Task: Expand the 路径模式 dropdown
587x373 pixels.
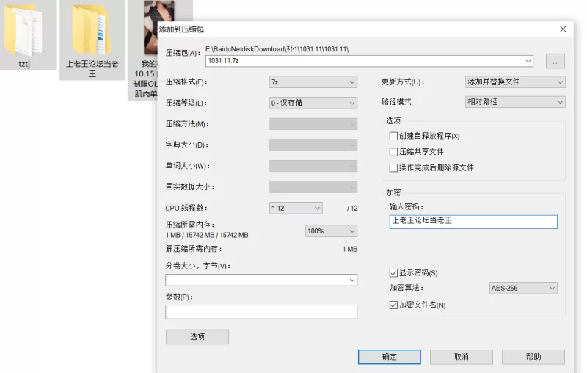Action: pyautogui.click(x=515, y=102)
